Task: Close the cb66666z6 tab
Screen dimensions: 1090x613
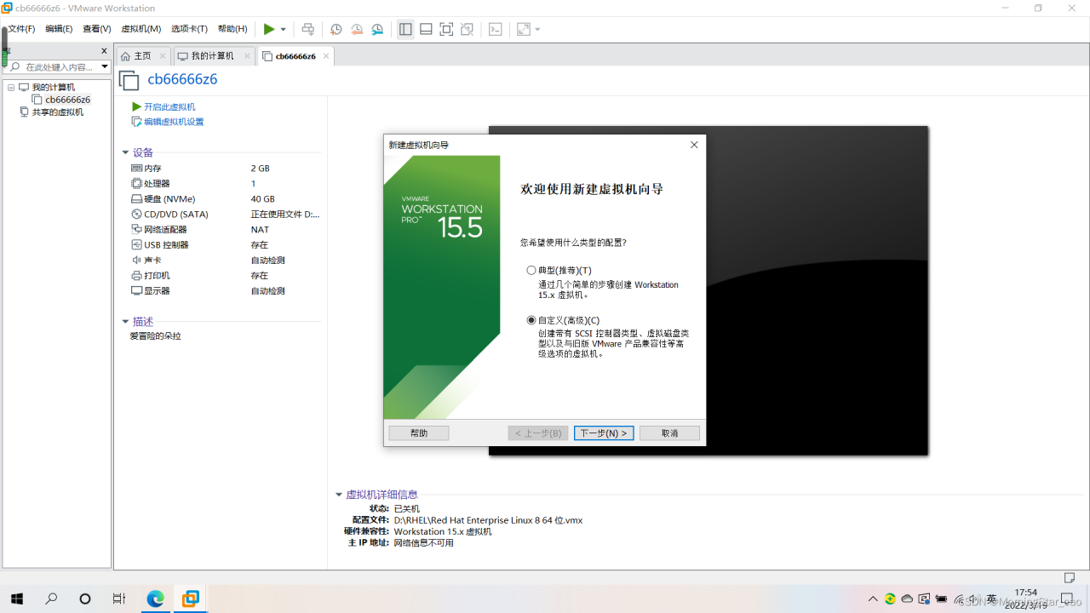Action: (326, 56)
